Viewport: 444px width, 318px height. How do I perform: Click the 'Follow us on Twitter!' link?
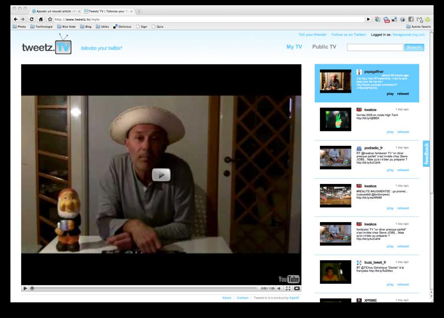click(x=349, y=35)
